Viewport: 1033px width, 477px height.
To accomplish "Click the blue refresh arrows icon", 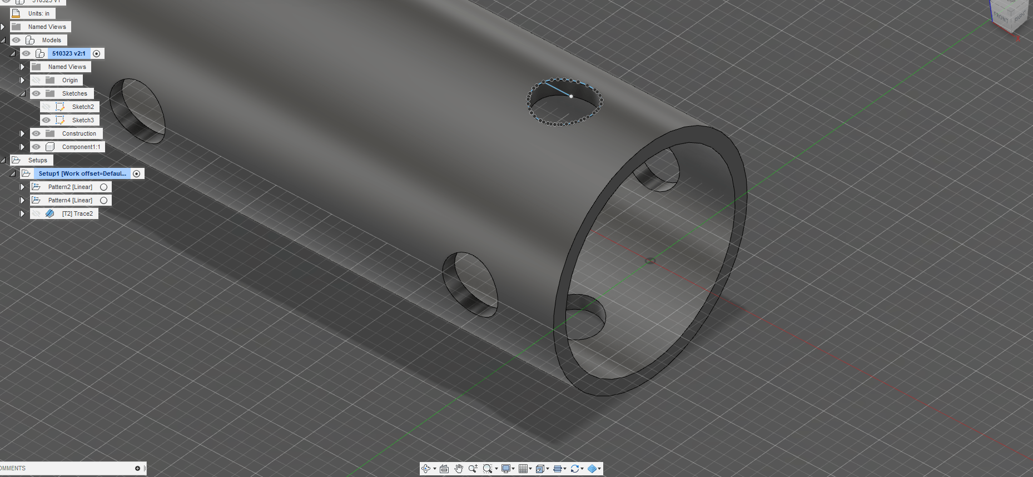I will click(575, 469).
